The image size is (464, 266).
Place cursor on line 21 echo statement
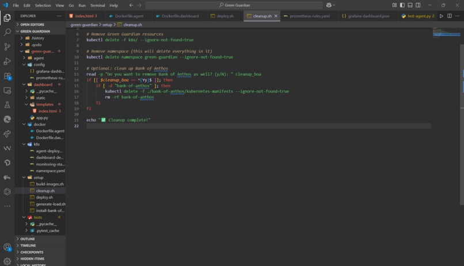[x=119, y=120]
